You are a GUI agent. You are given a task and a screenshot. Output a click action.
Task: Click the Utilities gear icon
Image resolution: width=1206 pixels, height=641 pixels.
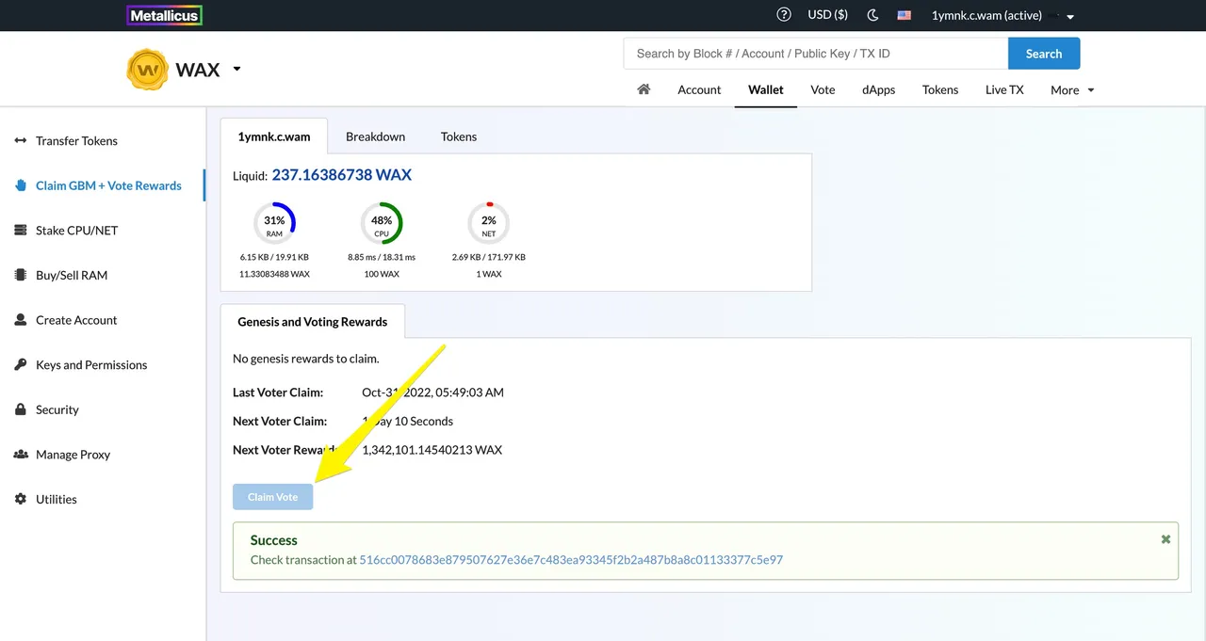pyautogui.click(x=21, y=499)
